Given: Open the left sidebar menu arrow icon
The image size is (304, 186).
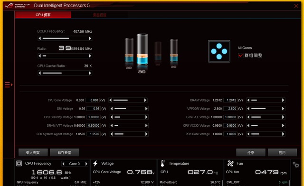Looking at the screenshot, I should [x=9, y=84].
